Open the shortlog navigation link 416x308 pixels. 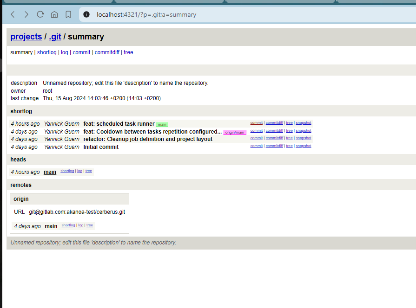[46, 52]
